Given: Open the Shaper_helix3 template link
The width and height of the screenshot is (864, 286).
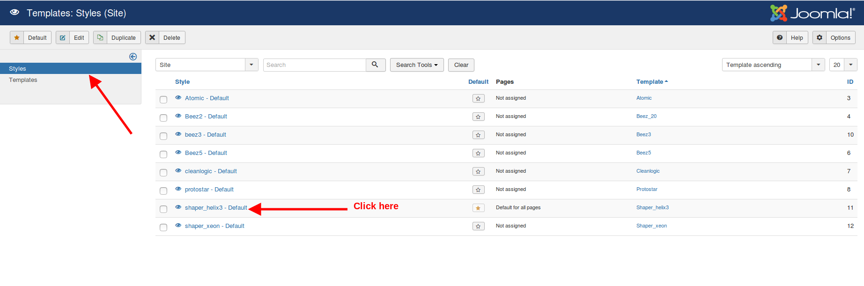Looking at the screenshot, I should [652, 207].
